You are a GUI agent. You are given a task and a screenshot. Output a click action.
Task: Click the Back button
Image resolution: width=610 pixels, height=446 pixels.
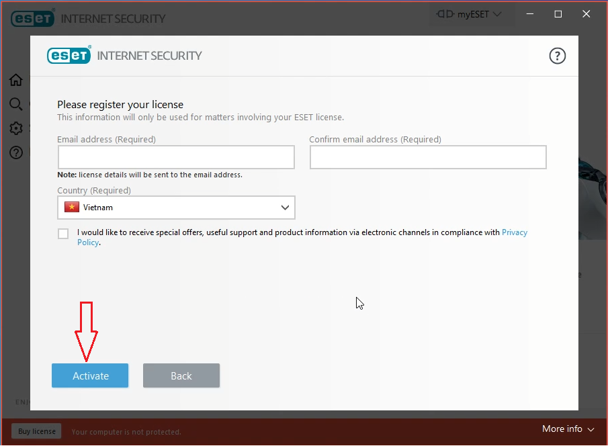tap(181, 376)
